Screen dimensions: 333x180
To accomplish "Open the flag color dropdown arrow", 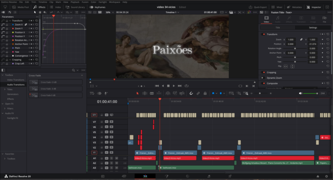I will tap(216, 93).
